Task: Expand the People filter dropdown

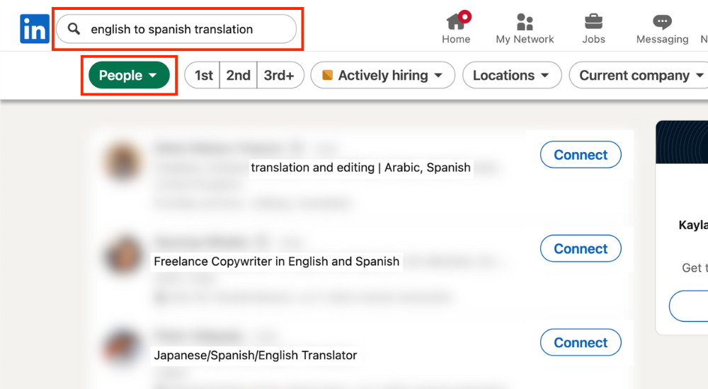Action: [x=128, y=75]
